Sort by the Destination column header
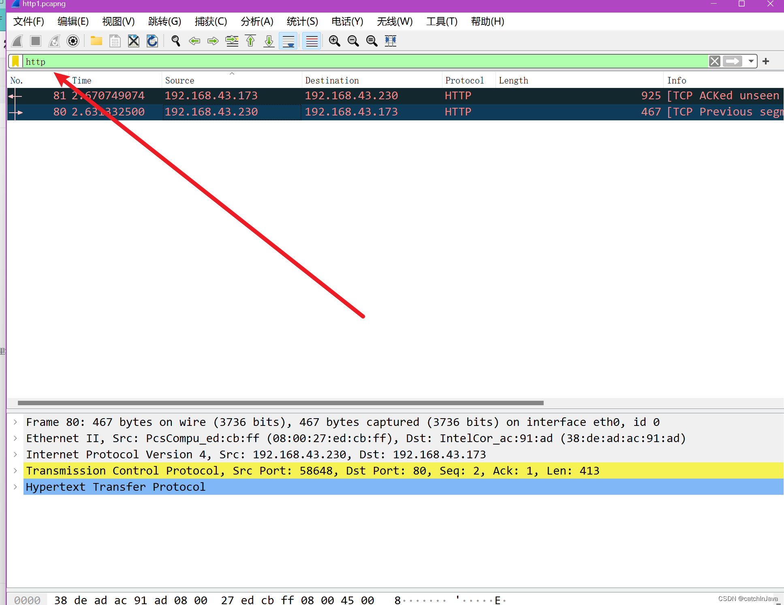 372,80
